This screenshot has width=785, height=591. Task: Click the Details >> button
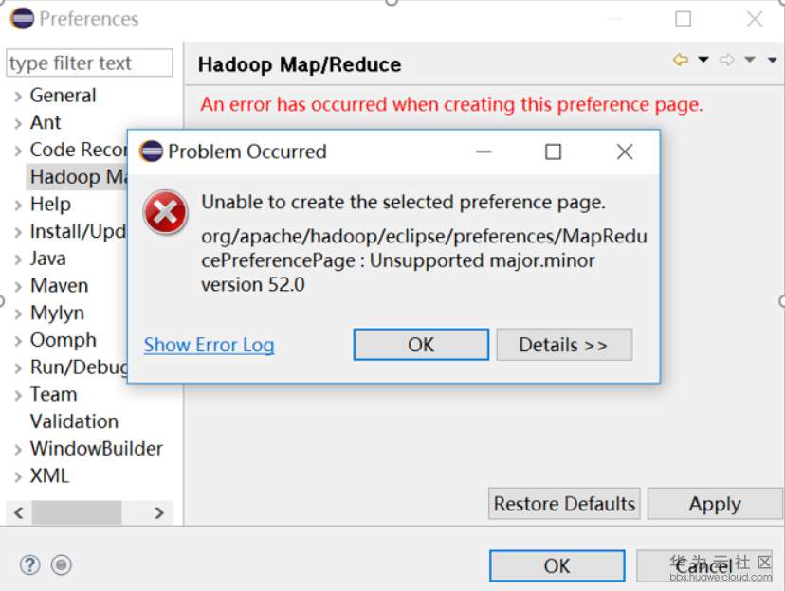(563, 345)
